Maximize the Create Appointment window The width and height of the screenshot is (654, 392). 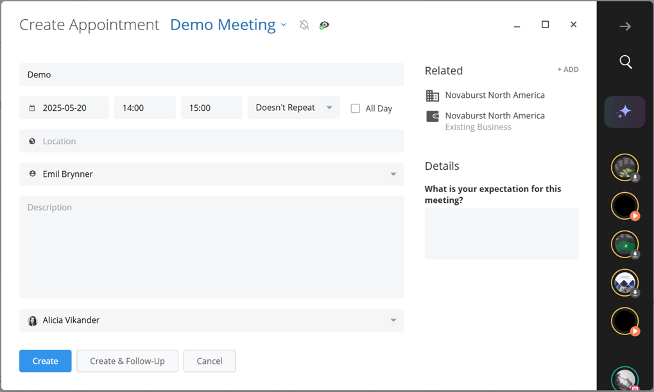tap(545, 24)
